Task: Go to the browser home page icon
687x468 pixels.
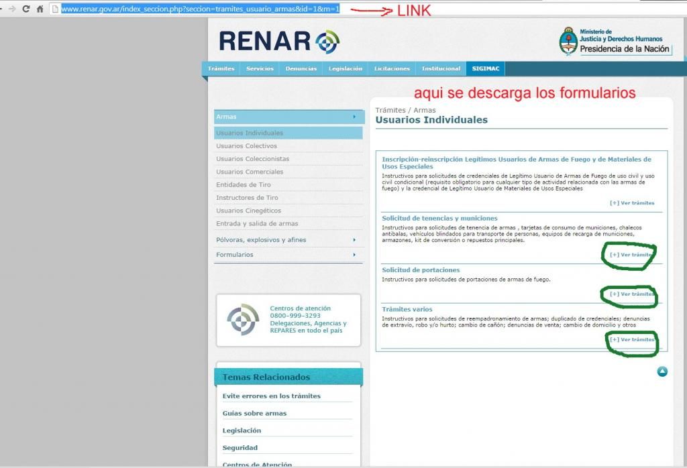Action: [x=40, y=9]
